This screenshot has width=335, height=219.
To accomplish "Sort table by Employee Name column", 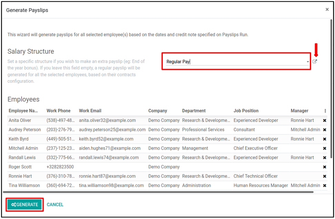I will [23, 111].
